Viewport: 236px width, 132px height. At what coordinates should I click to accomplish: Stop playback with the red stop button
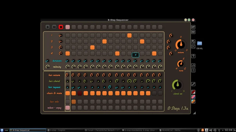coord(61,27)
